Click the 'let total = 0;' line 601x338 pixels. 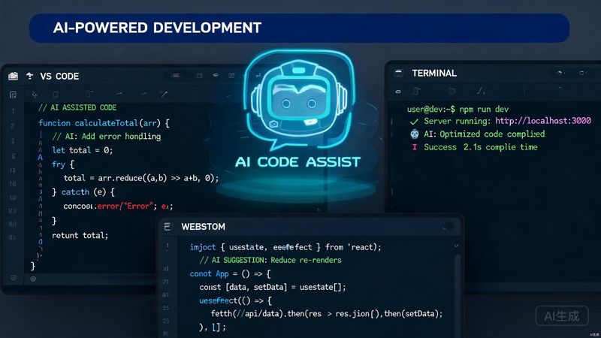coord(82,150)
